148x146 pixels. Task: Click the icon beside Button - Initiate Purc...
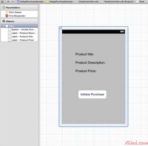[x=10, y=30]
